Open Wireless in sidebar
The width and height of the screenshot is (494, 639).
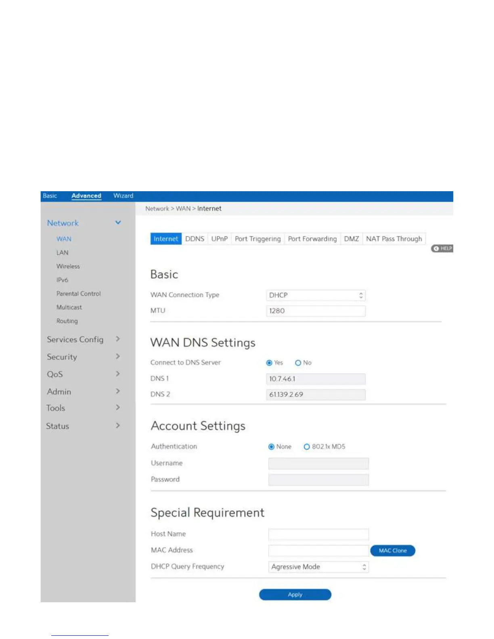pos(68,266)
